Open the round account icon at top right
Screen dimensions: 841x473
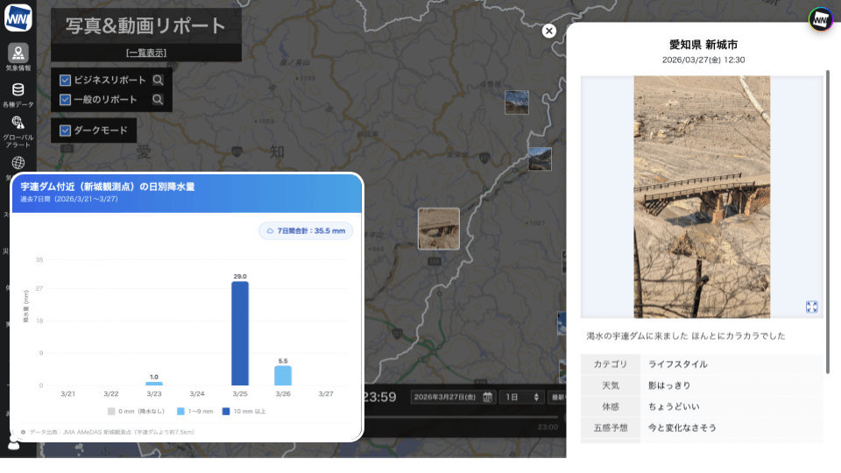pos(820,18)
